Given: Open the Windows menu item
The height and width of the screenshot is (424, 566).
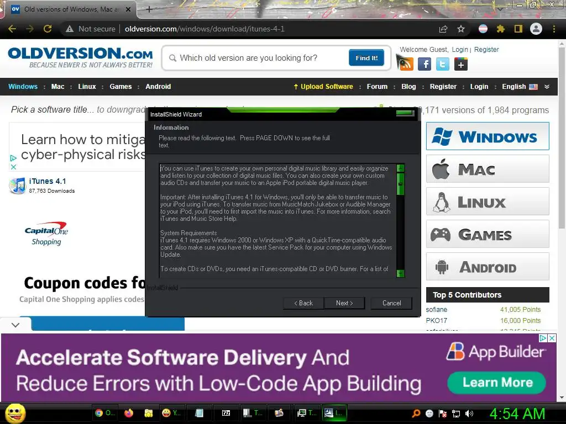Looking at the screenshot, I should click(x=23, y=87).
